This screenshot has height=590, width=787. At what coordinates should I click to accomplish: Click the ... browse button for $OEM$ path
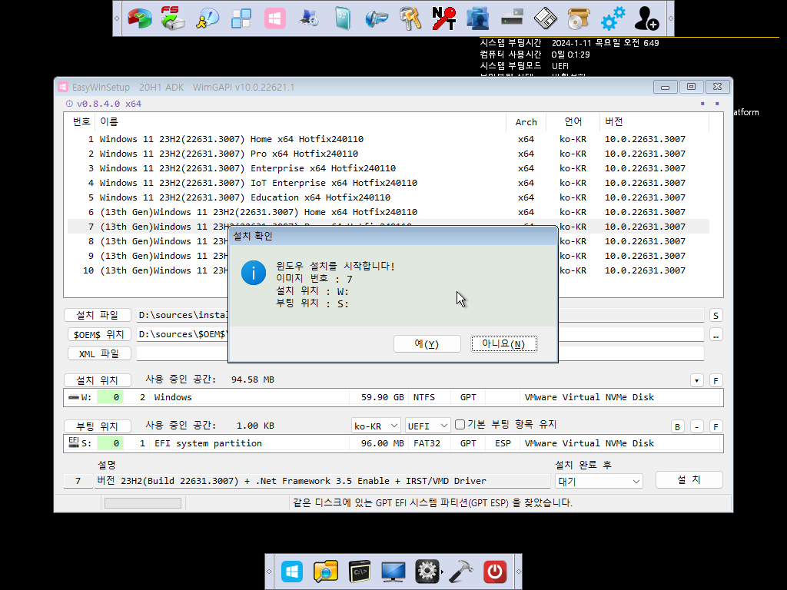(x=716, y=335)
